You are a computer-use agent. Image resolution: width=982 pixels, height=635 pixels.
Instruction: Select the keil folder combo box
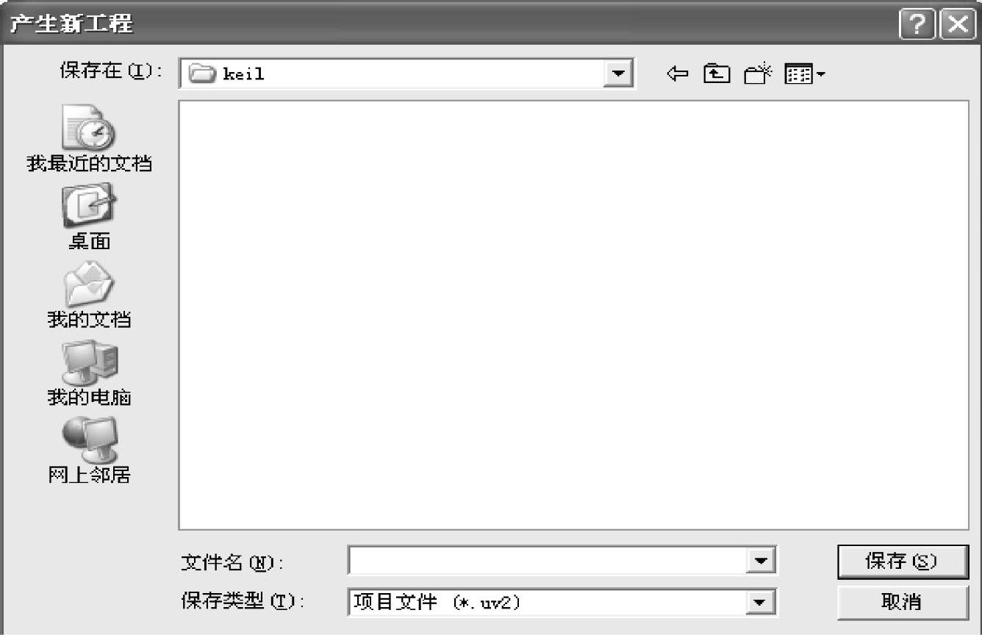click(x=406, y=73)
